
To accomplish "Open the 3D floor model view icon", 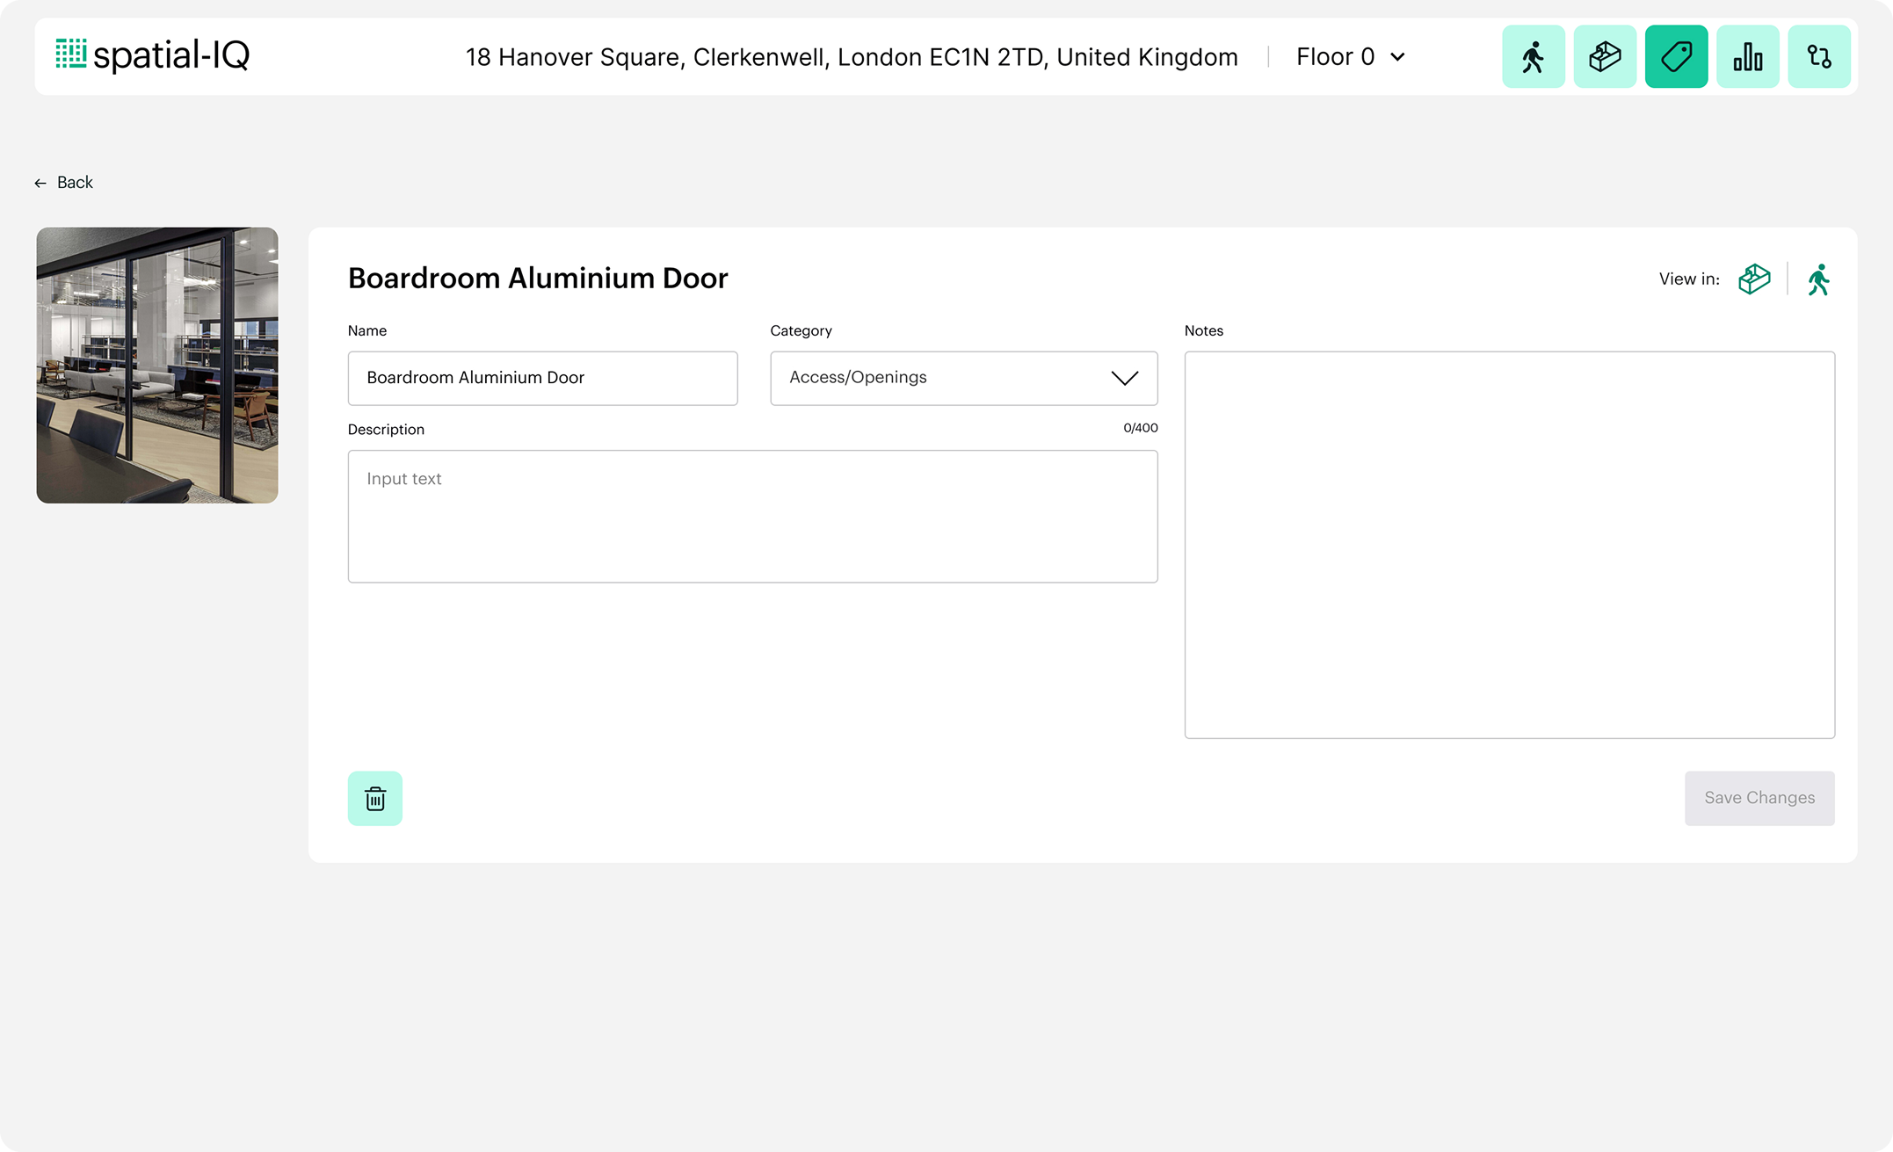I will coord(1605,57).
